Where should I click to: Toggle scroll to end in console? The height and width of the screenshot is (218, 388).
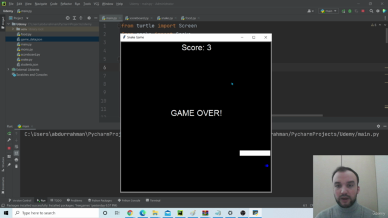click(16, 153)
